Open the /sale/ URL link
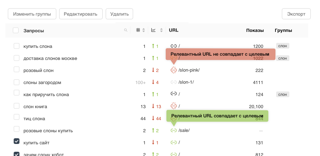 point(184,130)
